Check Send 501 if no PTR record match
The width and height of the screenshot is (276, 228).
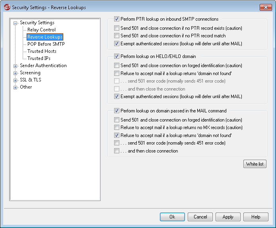tap(117, 36)
